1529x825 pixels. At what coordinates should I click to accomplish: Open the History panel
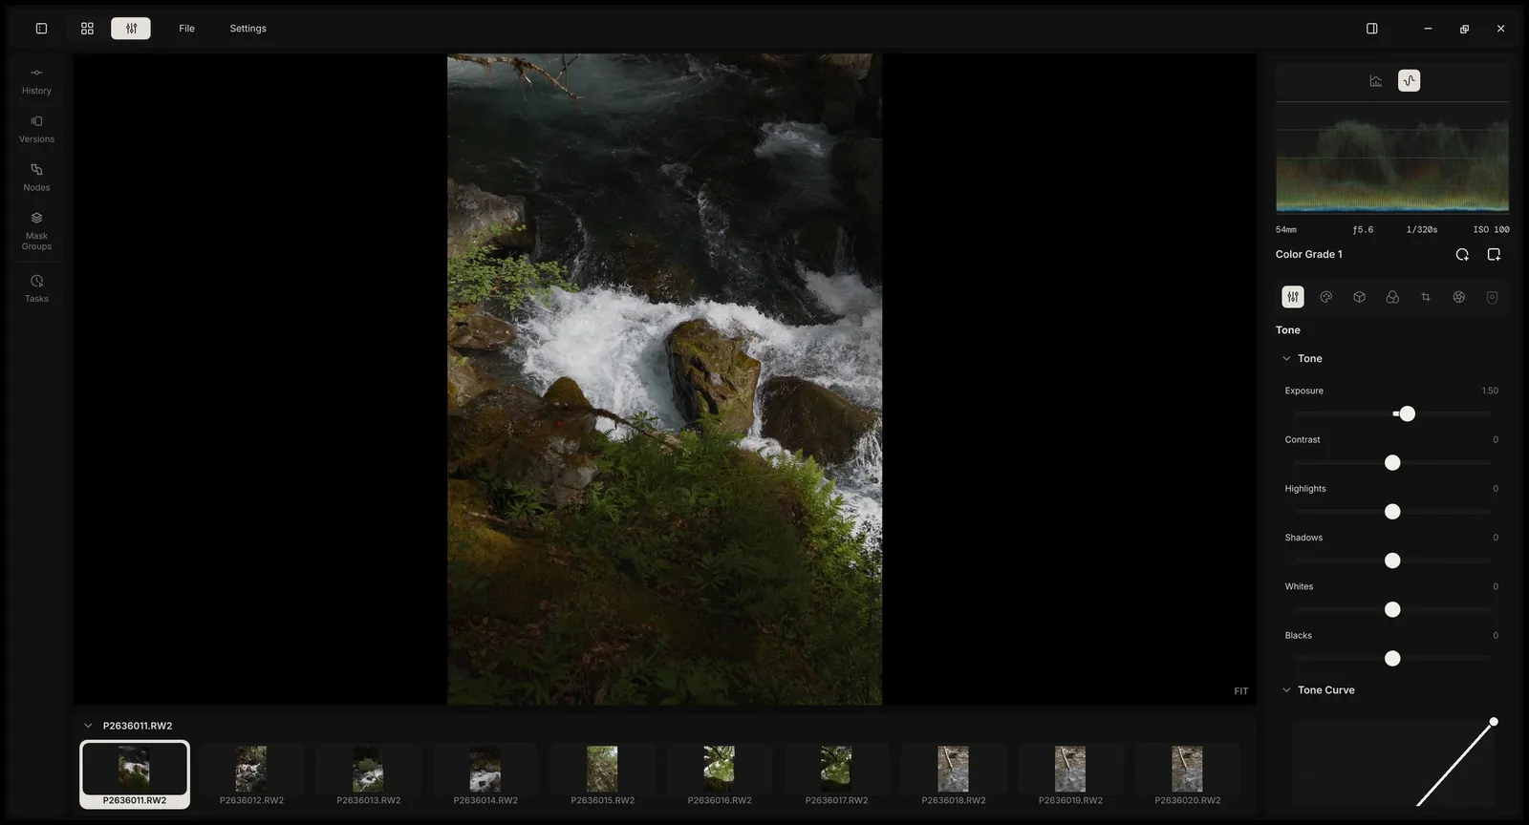(x=36, y=81)
